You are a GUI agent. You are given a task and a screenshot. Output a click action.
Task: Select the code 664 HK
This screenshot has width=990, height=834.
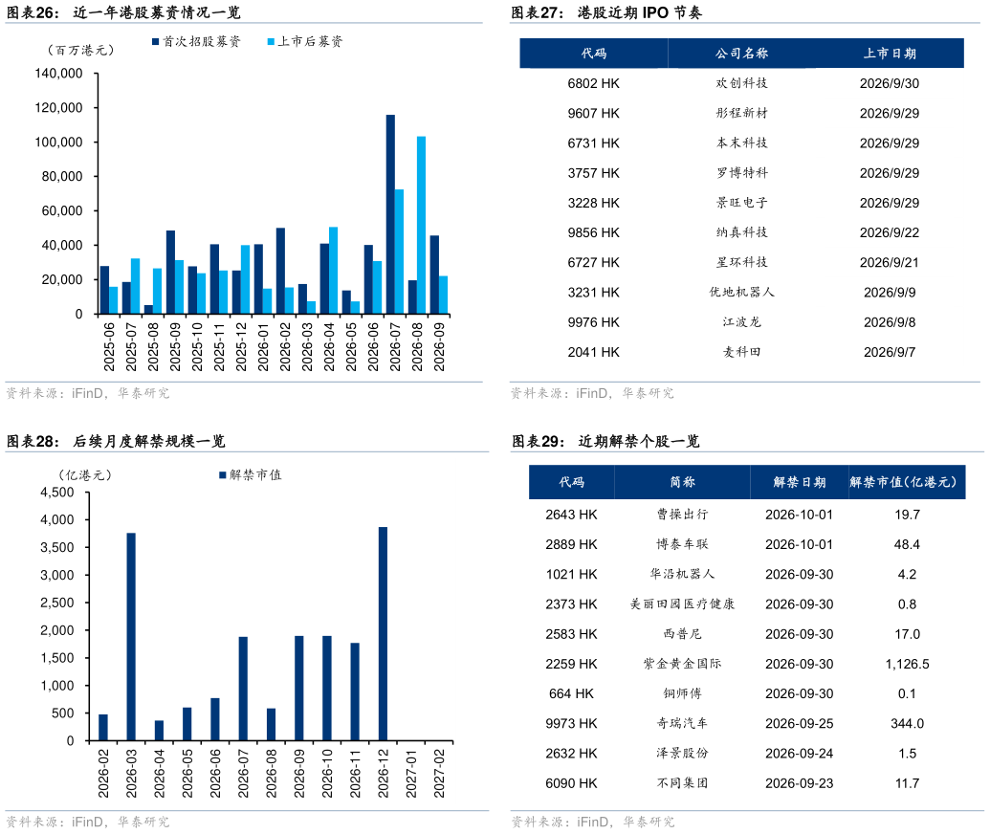click(571, 693)
